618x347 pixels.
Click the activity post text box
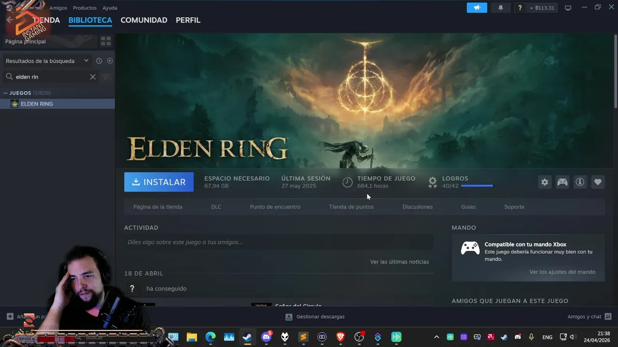tap(279, 242)
